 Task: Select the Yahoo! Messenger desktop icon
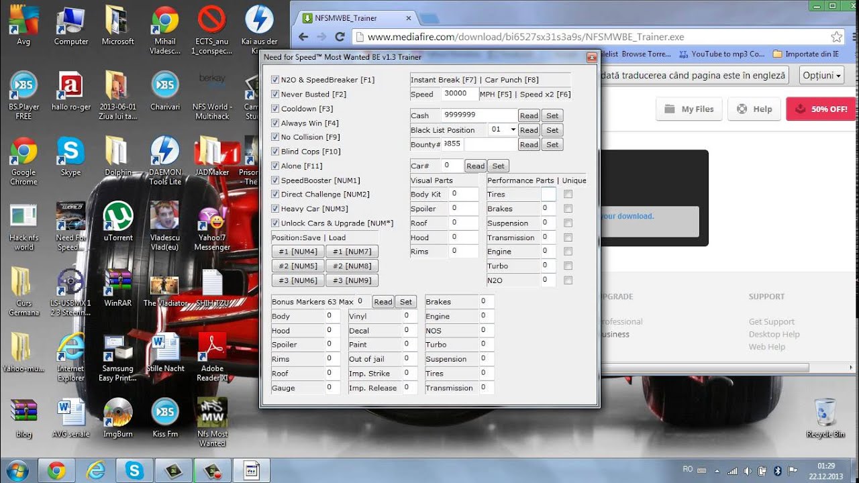click(212, 227)
